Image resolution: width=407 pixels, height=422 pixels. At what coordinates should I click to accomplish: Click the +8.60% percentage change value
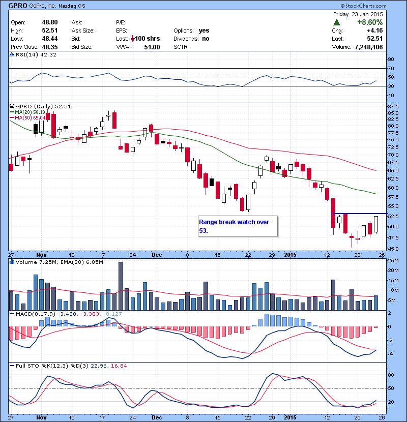[x=369, y=22]
